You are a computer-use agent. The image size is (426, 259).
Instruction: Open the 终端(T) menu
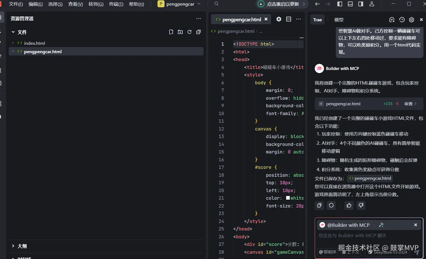tap(116, 4)
